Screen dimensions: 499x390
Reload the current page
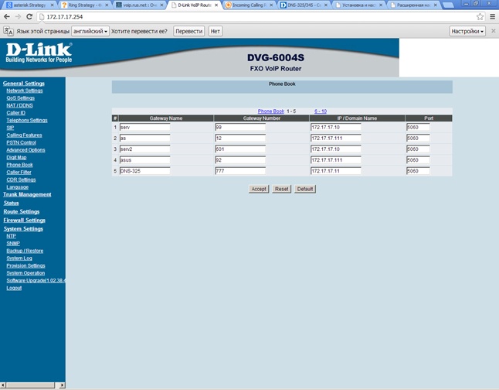(29, 16)
